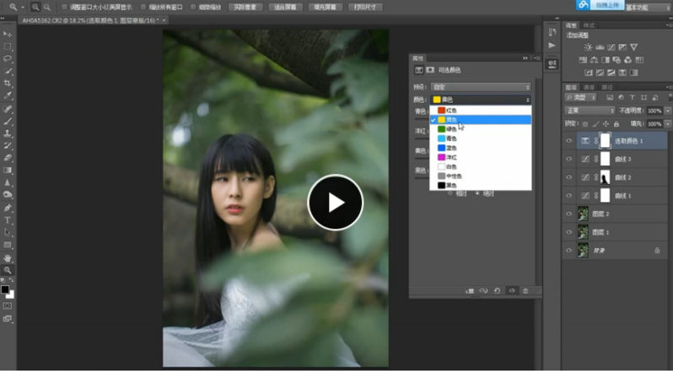This screenshot has width=673, height=390.
Task: Select the 图层 1 layer thumbnail
Action: (x=583, y=232)
